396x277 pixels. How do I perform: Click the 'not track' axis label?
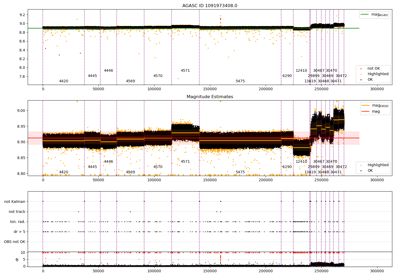(x=17, y=212)
